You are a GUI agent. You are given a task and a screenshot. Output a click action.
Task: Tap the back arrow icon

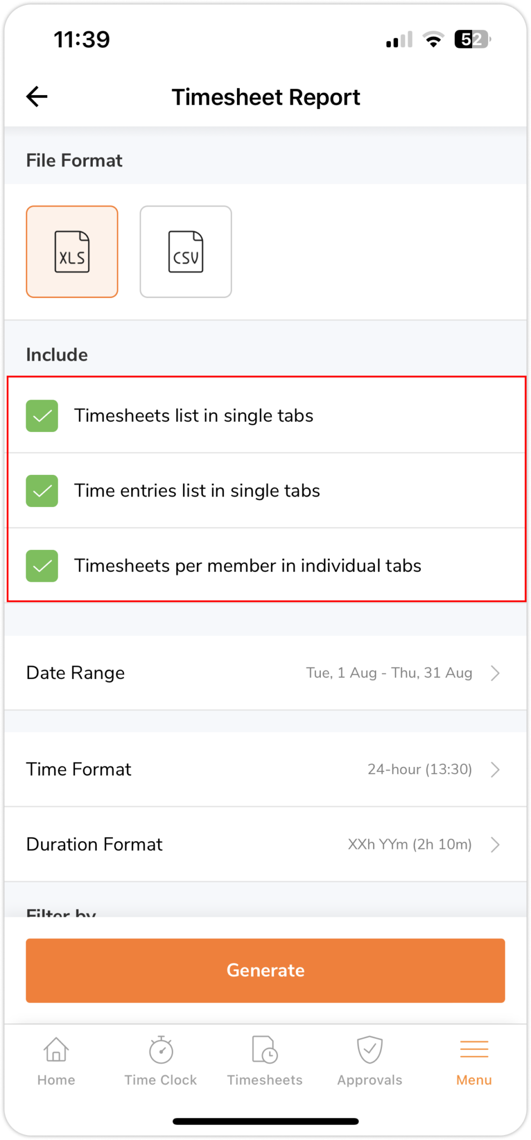click(37, 97)
